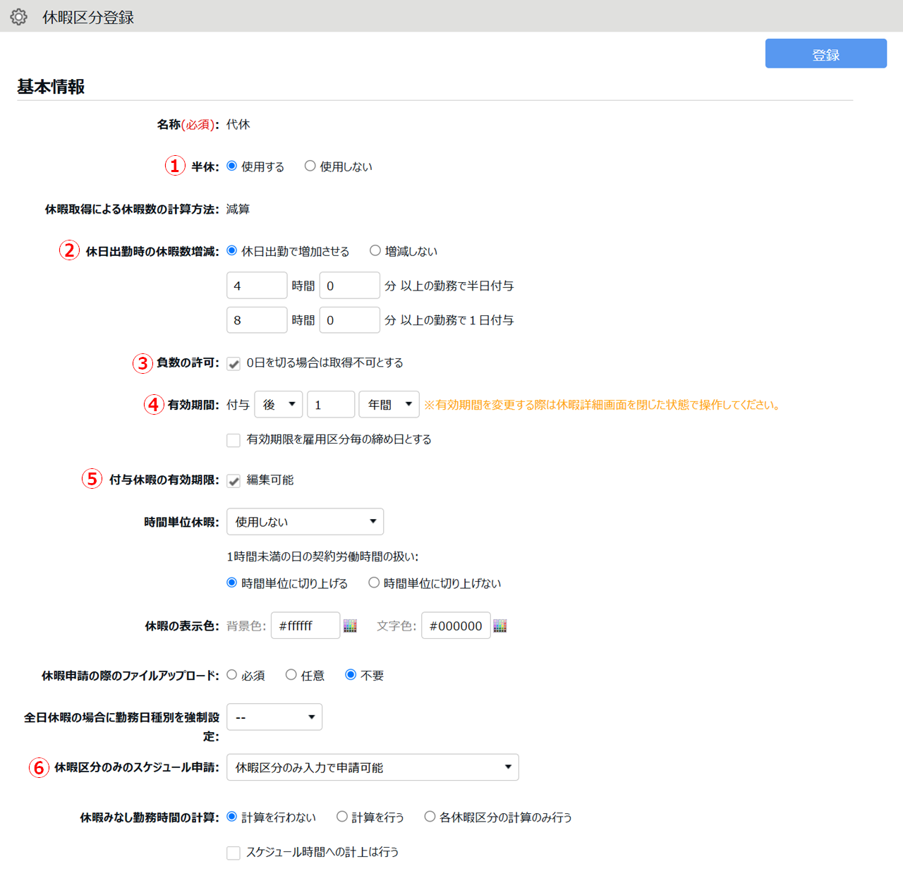The image size is (903, 871).
Task: Toggle 0日を切る場合は取得不可とする checkbox
Action: tap(234, 364)
